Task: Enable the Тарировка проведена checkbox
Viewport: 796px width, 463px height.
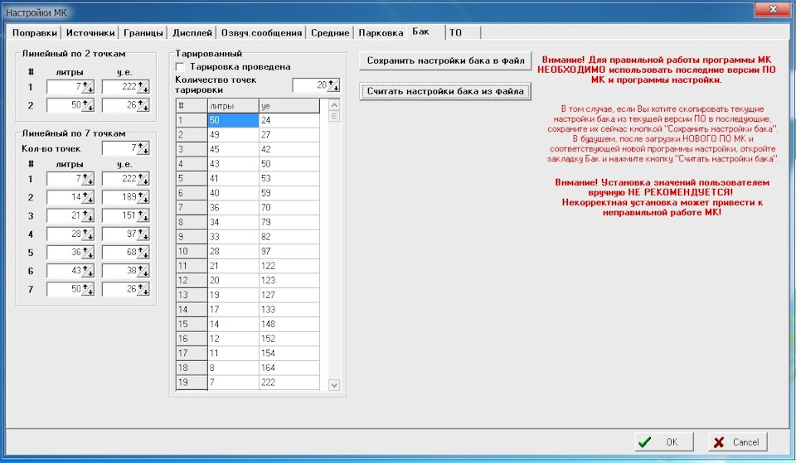Action: click(x=180, y=67)
